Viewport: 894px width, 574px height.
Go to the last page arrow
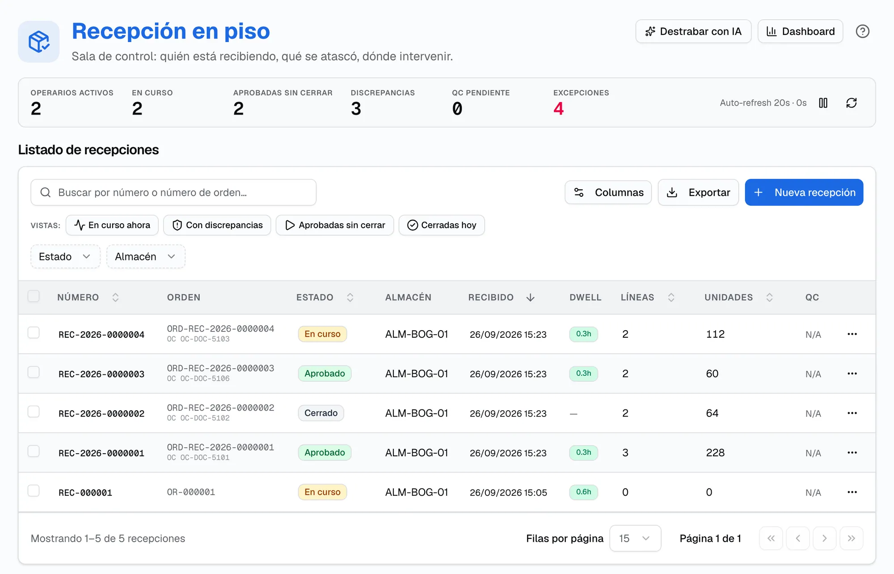point(851,538)
